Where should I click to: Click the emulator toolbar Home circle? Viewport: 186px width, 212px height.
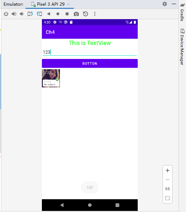(58, 14)
